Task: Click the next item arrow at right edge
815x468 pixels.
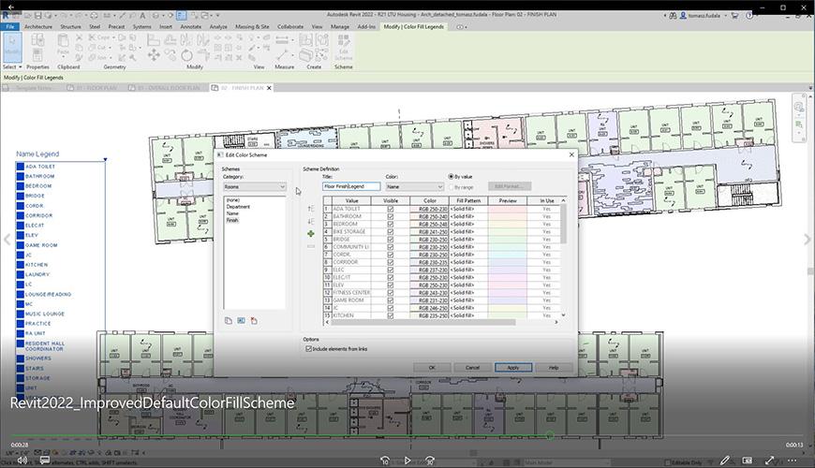Action: [x=808, y=240]
